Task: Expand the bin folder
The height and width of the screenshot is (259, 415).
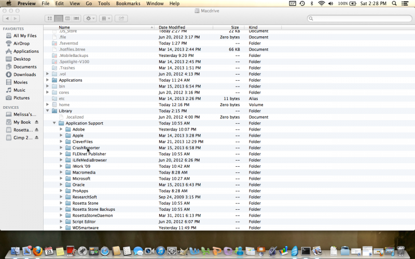Action: pyautogui.click(x=47, y=86)
